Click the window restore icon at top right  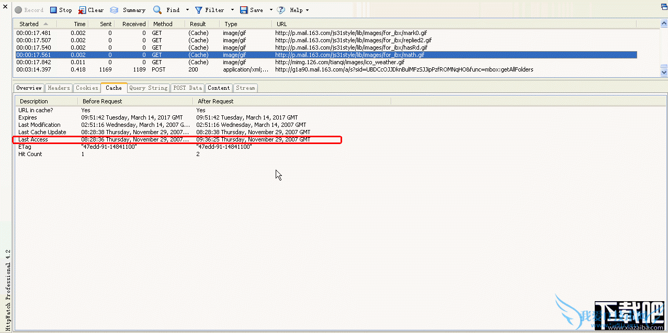tap(663, 6)
